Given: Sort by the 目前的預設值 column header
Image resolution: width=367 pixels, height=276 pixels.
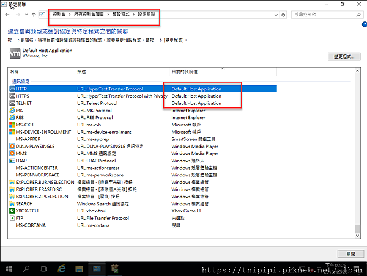Looking at the screenshot, I should click(x=223, y=72).
